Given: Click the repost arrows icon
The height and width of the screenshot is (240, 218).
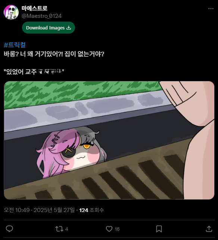Looking at the screenshot, I should [59, 229].
